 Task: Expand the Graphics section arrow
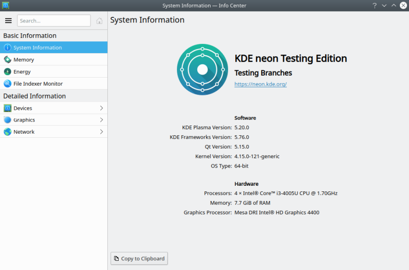click(101, 120)
